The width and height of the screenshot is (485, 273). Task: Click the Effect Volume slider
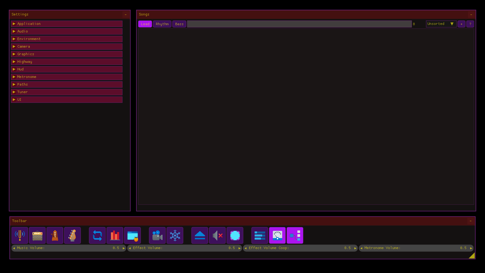(x=185, y=248)
